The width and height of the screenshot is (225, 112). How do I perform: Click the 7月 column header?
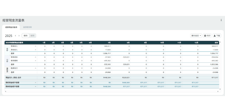tap(109, 43)
